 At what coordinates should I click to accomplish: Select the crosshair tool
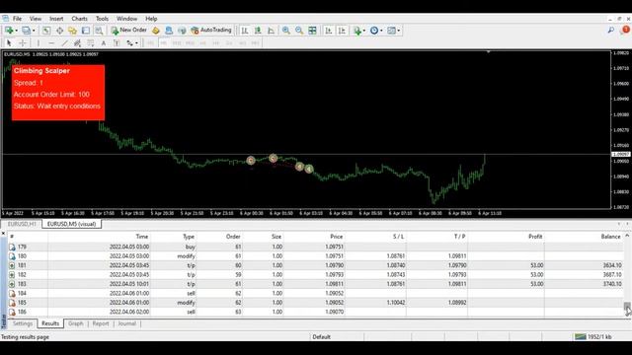pyautogui.click(x=23, y=43)
